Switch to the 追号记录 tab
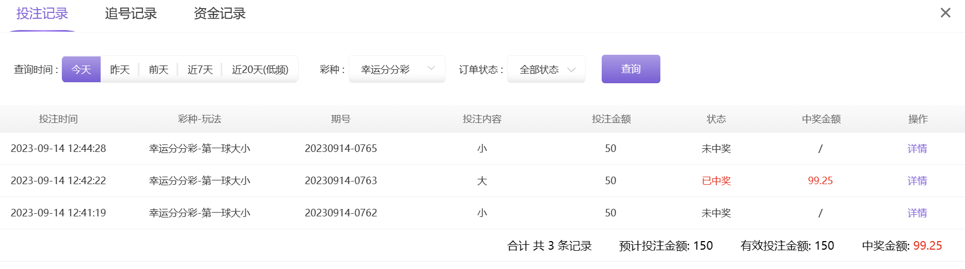965x269 pixels. [131, 13]
